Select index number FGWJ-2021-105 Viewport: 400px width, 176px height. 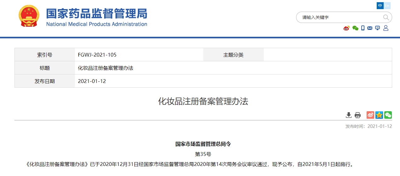point(97,55)
